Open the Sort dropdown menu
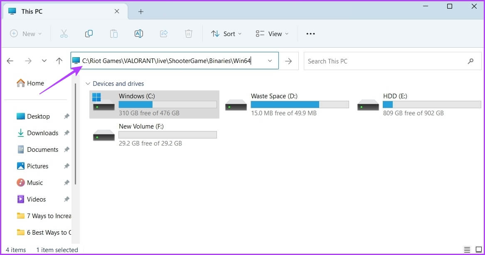This screenshot has height=255, width=485. pos(226,34)
